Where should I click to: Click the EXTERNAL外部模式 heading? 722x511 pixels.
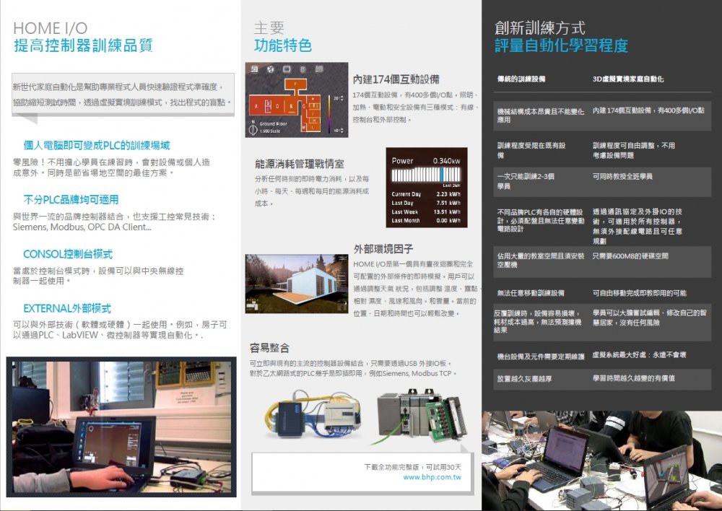[66, 308]
